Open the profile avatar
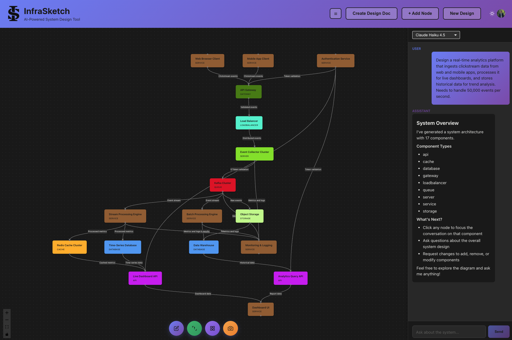Screen dimensions: 512x340 501,14
